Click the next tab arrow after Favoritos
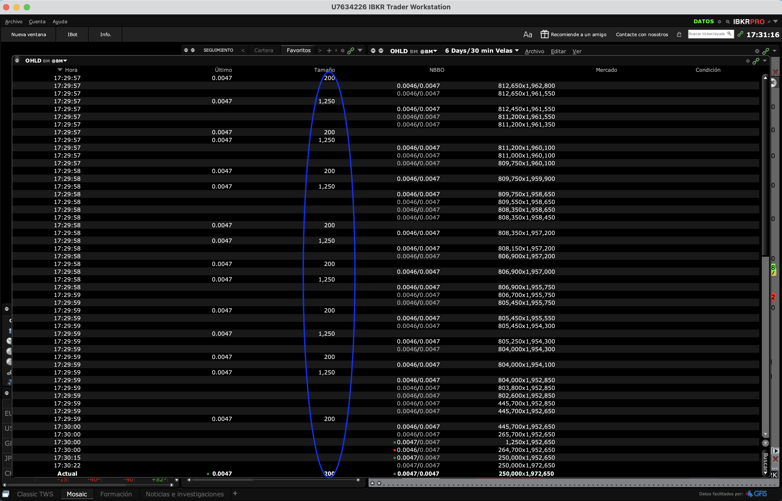 click(x=320, y=50)
